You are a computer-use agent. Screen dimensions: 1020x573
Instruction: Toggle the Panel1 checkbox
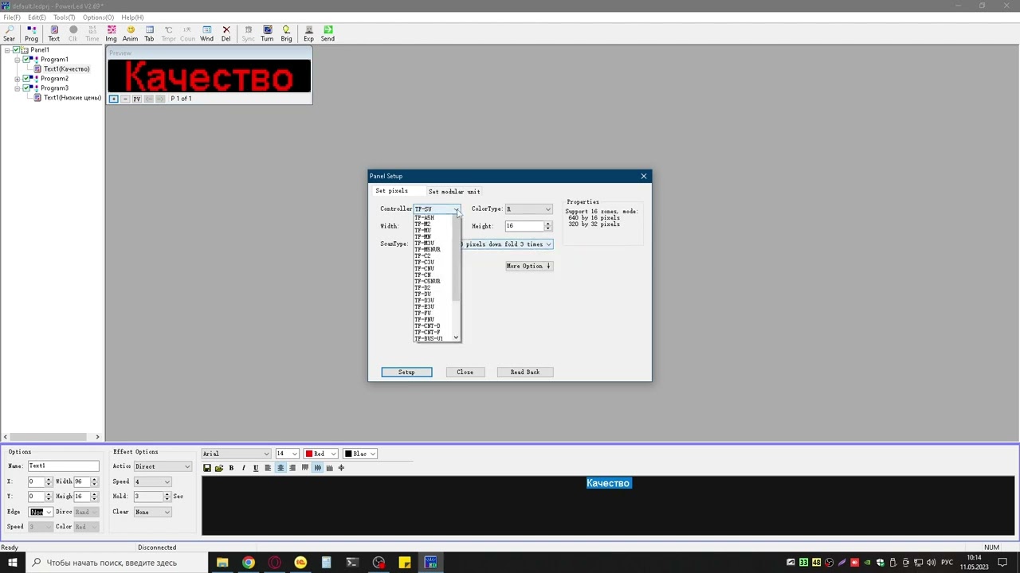point(16,50)
